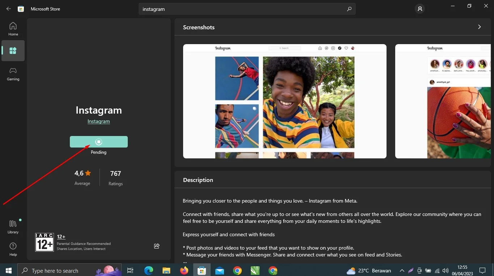Select the Apps sidebar icon
This screenshot has height=276, width=494.
(13, 51)
